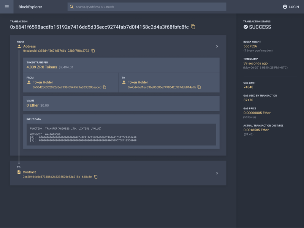Copy the transaction hash with the copy icon
The height and width of the screenshot is (228, 304).
[193, 27]
